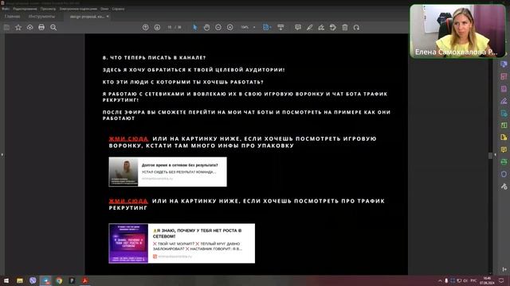Click the trash delete icon
Screen dimensions: 510x286
point(345,28)
